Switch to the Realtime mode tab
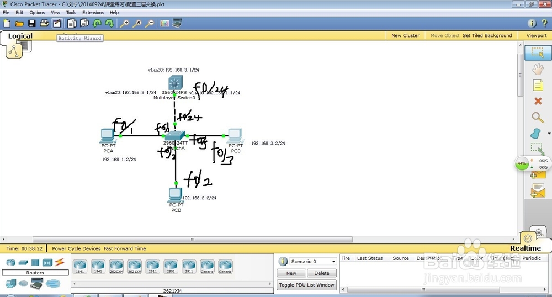The image size is (552, 297). [526, 248]
